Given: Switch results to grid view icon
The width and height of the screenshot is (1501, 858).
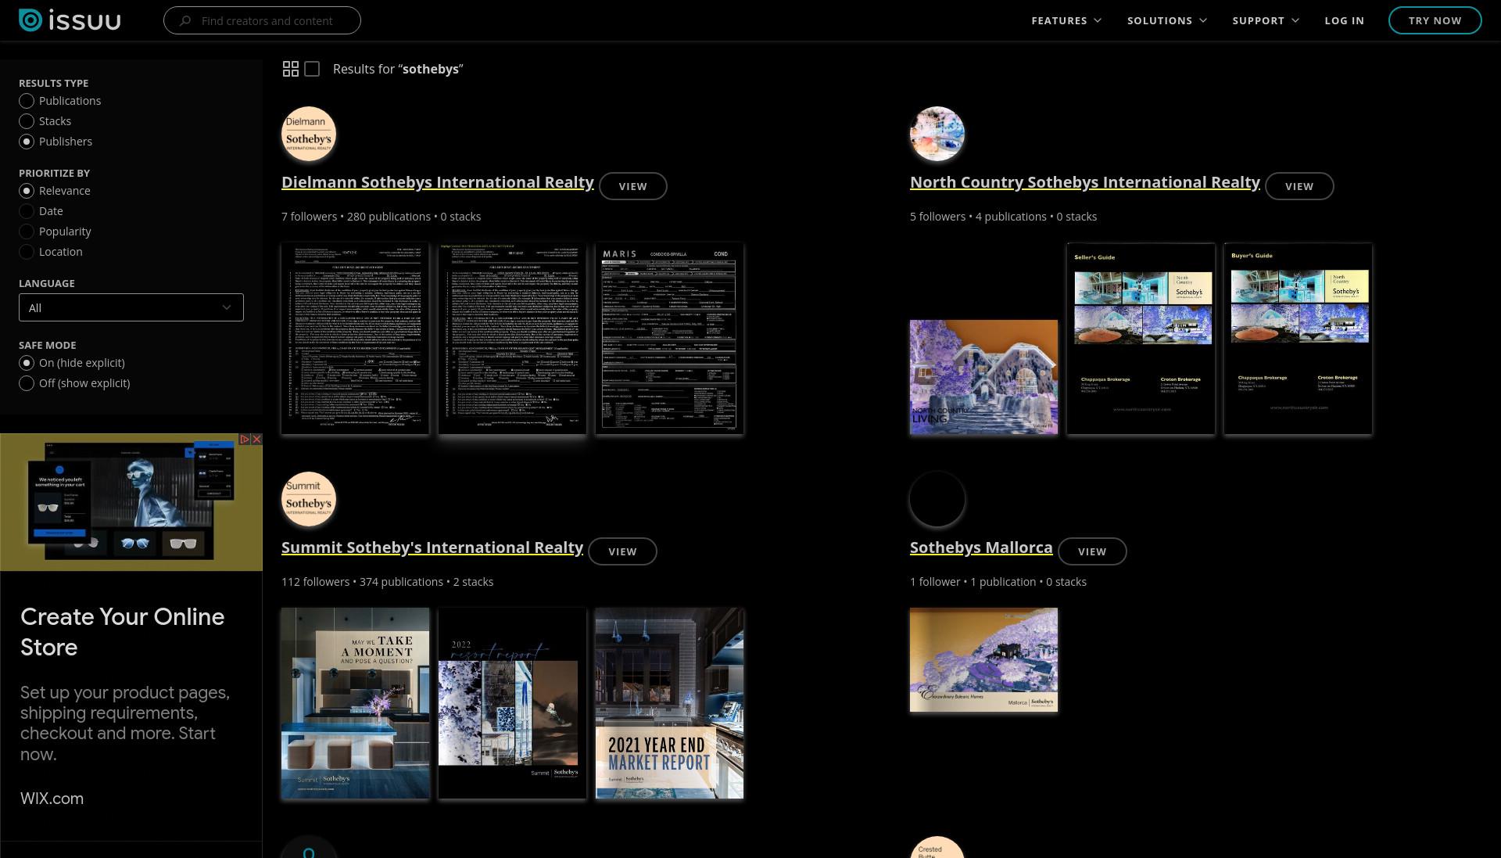Looking at the screenshot, I should click(x=291, y=69).
